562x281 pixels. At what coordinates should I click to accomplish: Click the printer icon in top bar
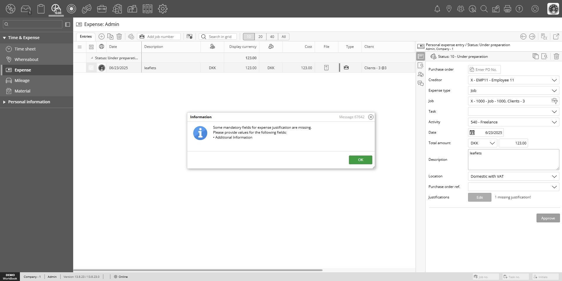(507, 9)
